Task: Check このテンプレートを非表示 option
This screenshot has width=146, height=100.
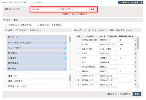Action: [38, 25]
